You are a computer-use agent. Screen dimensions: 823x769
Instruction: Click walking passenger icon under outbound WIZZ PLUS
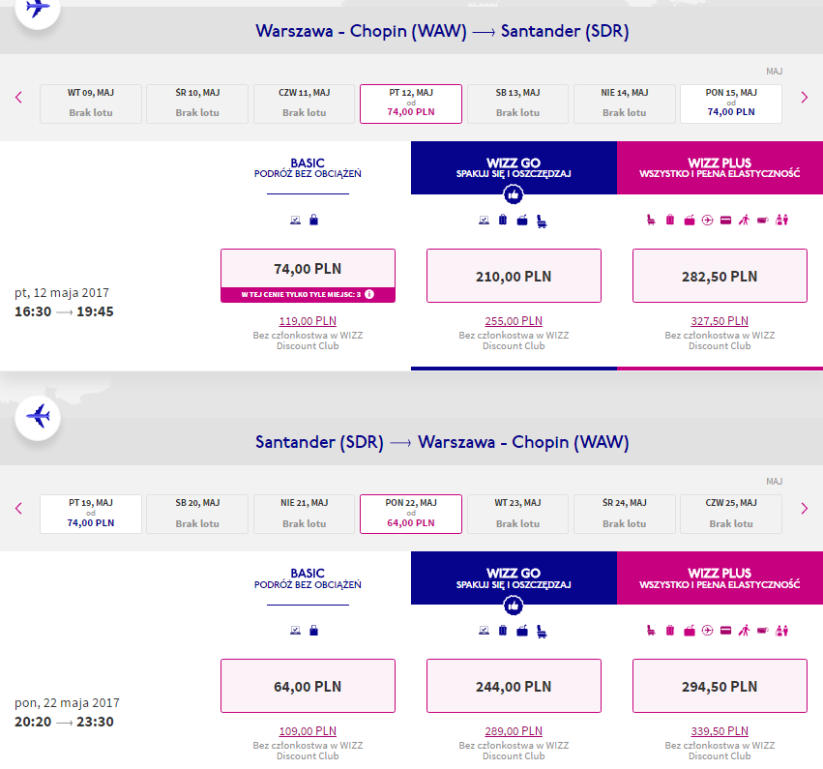(745, 220)
